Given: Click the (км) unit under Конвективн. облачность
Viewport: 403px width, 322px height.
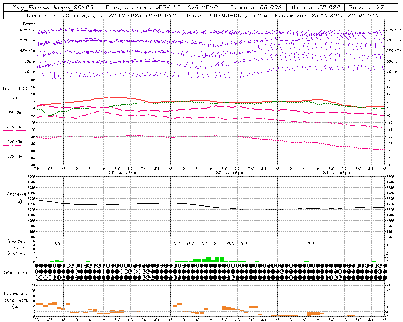Looking at the screenshot, I should tap(16, 306).
